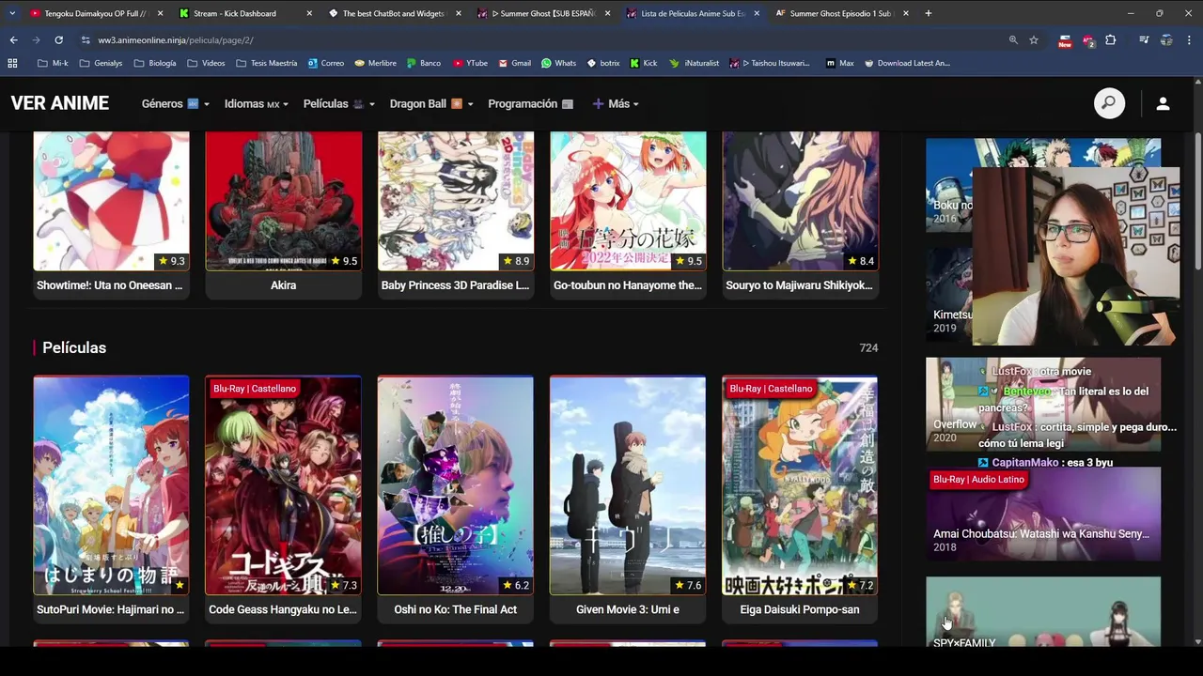Open the Code Geass Hangyaku poster
Screen dimensions: 1203x676
283,485
